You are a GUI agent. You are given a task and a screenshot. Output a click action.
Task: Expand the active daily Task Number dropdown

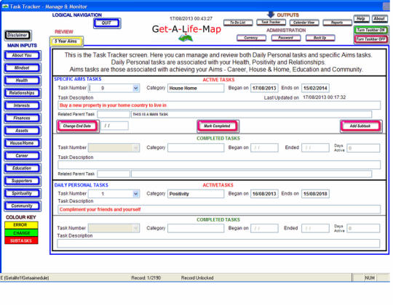click(136, 194)
